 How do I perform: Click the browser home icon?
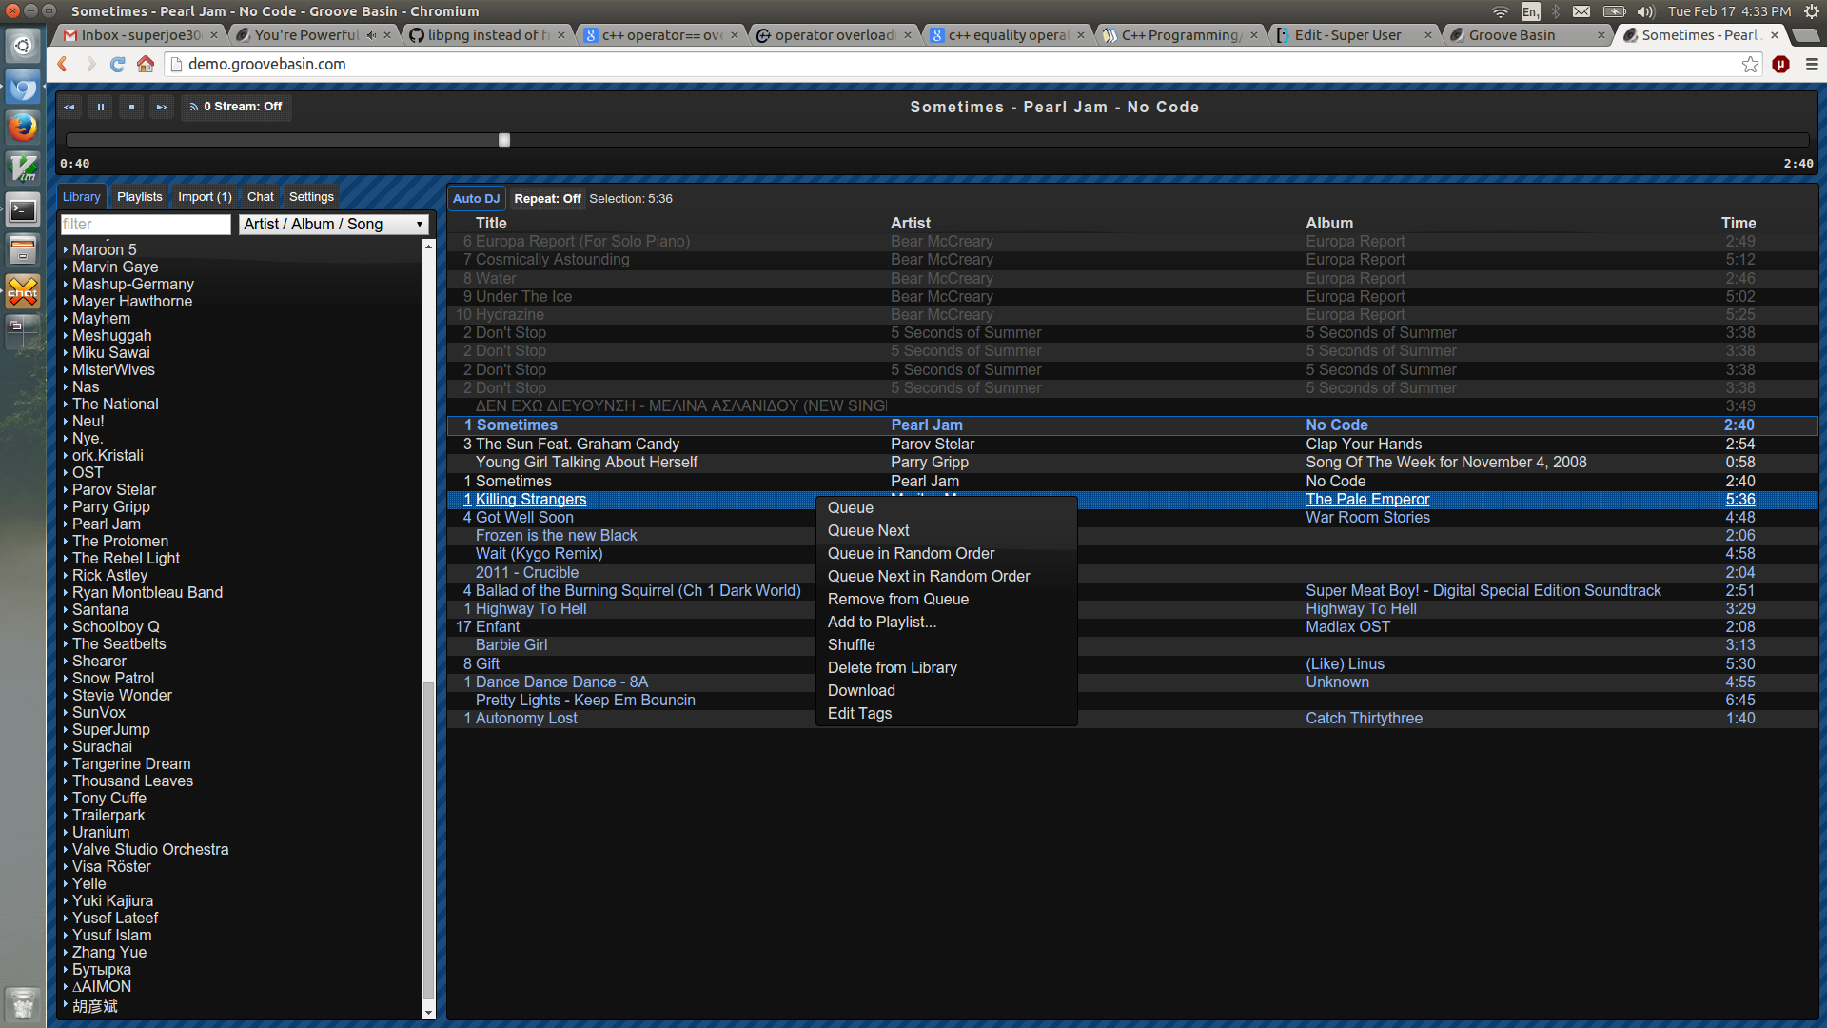(146, 64)
